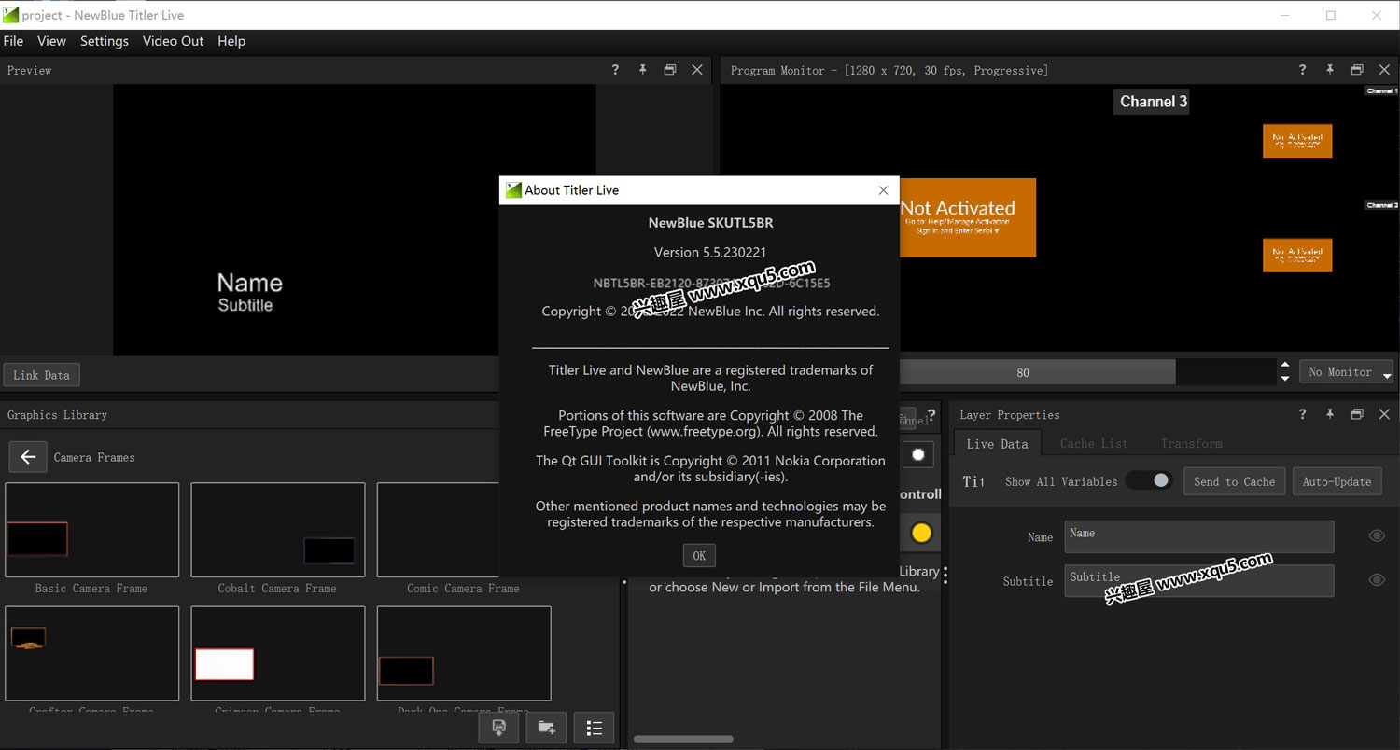Open help for the Preview panel

pos(615,70)
